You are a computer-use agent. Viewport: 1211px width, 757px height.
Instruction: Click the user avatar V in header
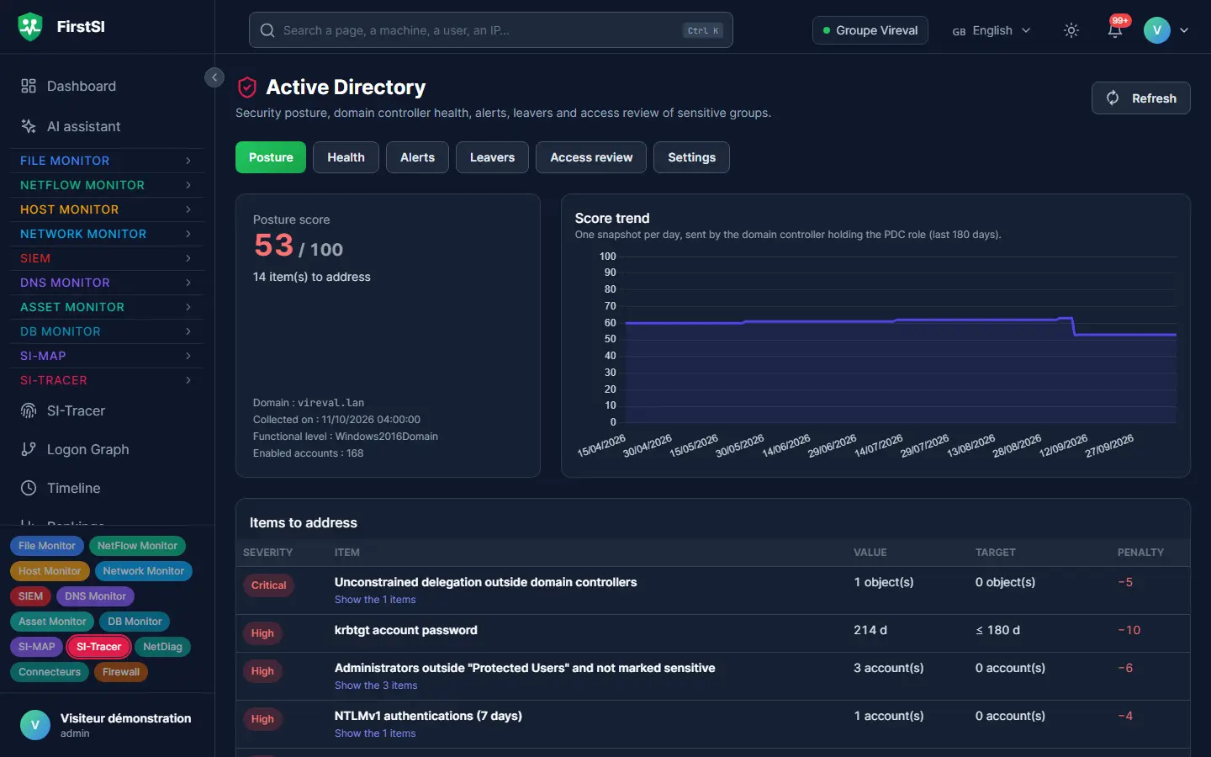click(x=1157, y=30)
